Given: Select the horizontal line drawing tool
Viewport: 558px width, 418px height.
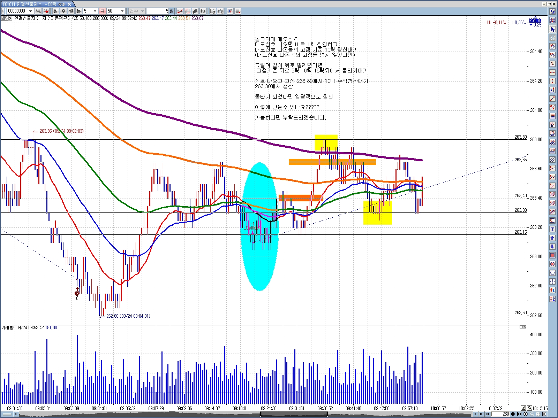Looking at the screenshot, I should [x=552, y=72].
